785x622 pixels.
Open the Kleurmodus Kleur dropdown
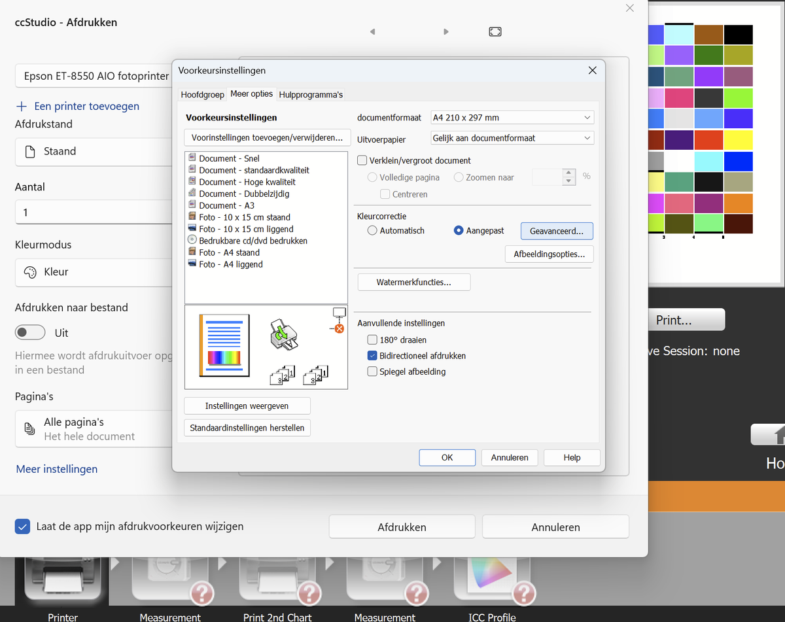pyautogui.click(x=92, y=272)
